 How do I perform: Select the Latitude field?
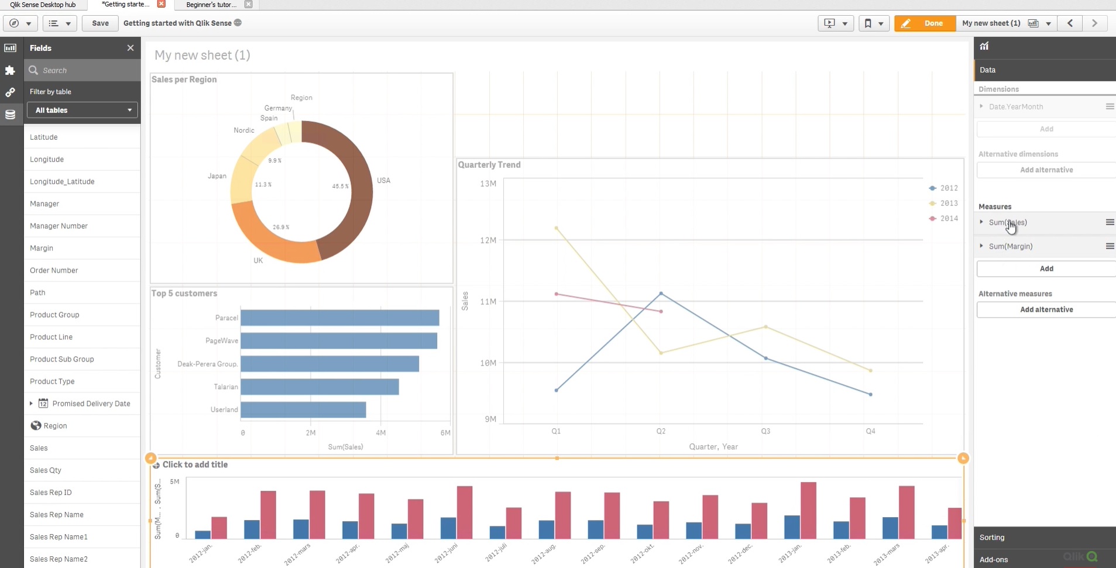(82, 137)
